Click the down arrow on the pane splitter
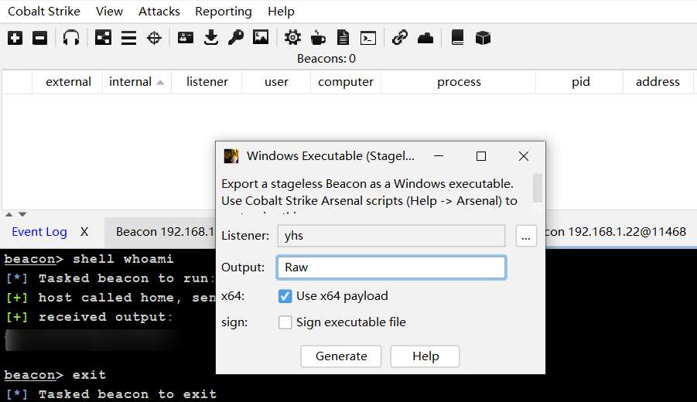This screenshot has height=402, width=697. 22,215
